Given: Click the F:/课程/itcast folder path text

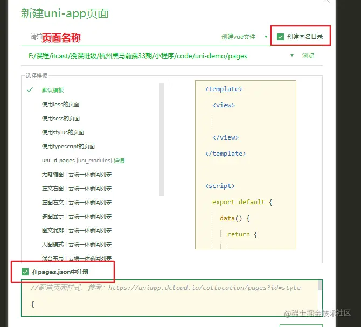Looking at the screenshot, I should pos(138,56).
